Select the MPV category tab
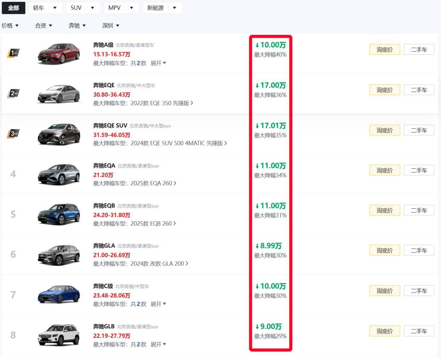 coord(114,8)
